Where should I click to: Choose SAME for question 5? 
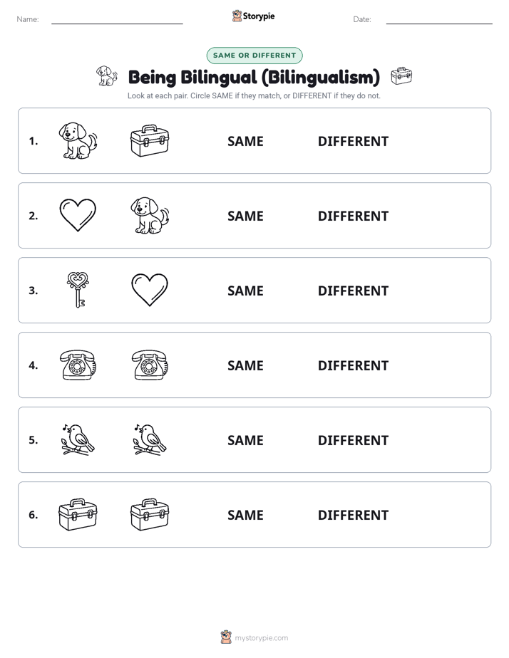click(245, 440)
